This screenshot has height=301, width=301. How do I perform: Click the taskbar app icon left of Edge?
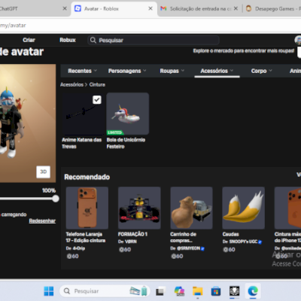point(234,291)
